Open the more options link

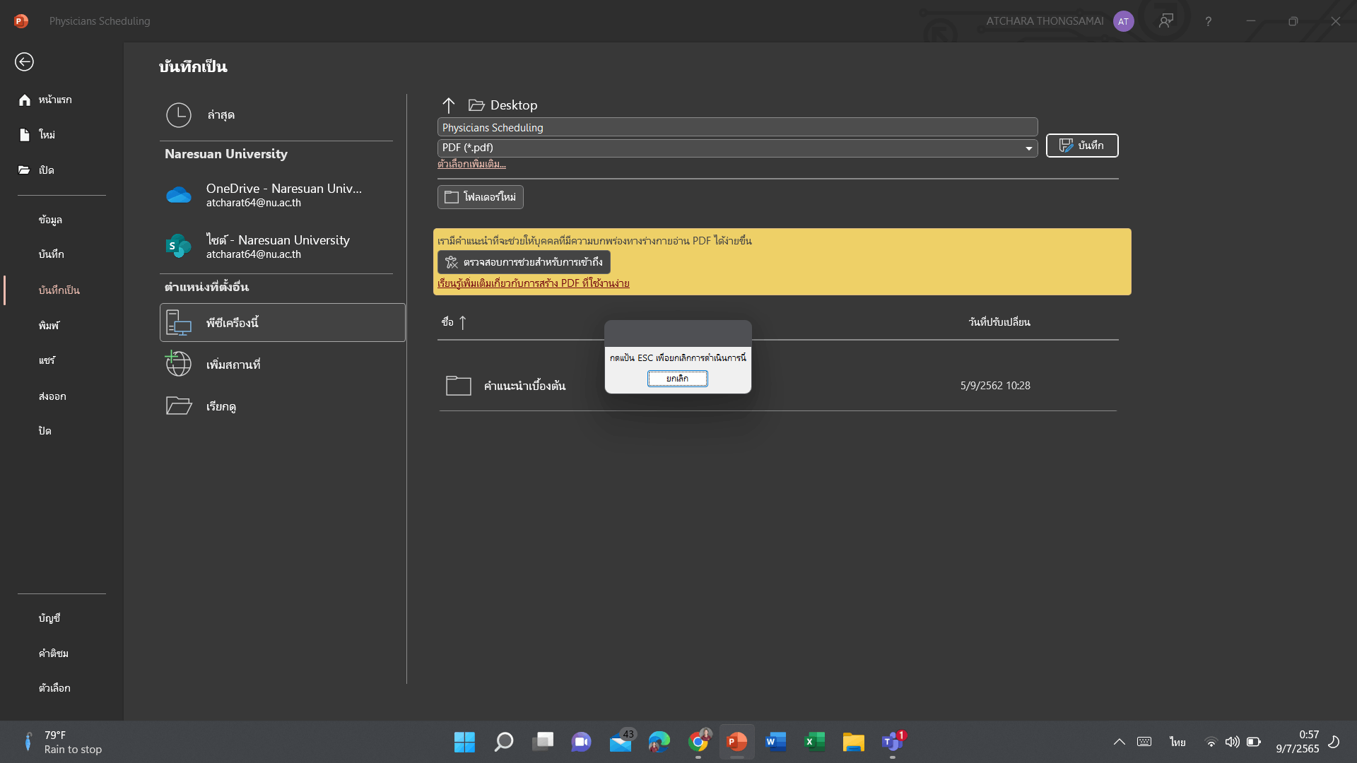click(x=471, y=165)
